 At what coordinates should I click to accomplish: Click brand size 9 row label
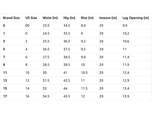point(4,65)
